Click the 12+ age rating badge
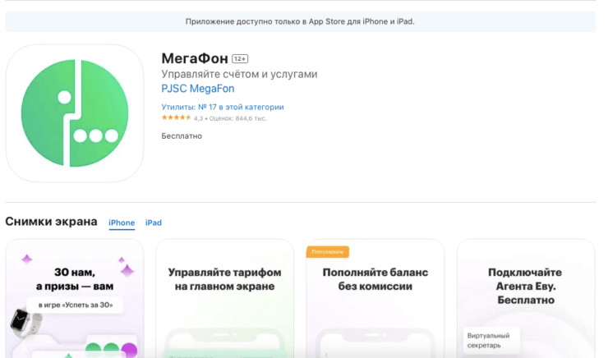 pos(240,59)
